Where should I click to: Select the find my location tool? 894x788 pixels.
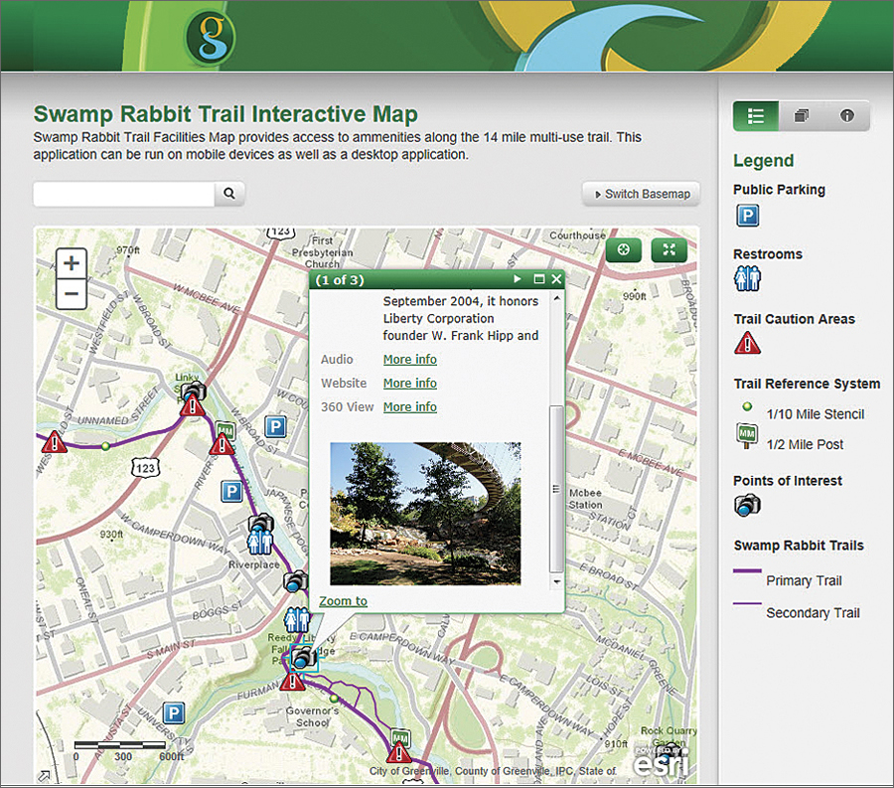[623, 249]
